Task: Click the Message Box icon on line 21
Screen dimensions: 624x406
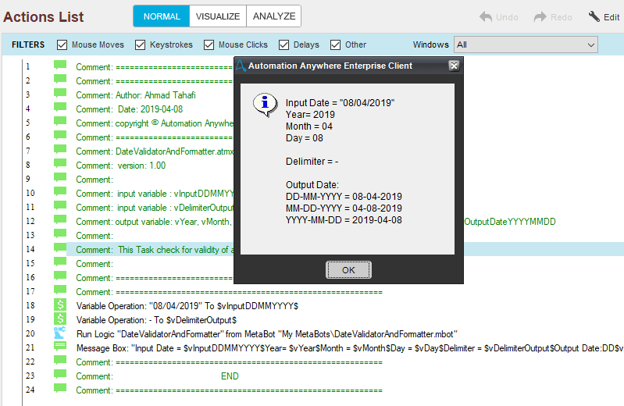Action: (x=60, y=347)
